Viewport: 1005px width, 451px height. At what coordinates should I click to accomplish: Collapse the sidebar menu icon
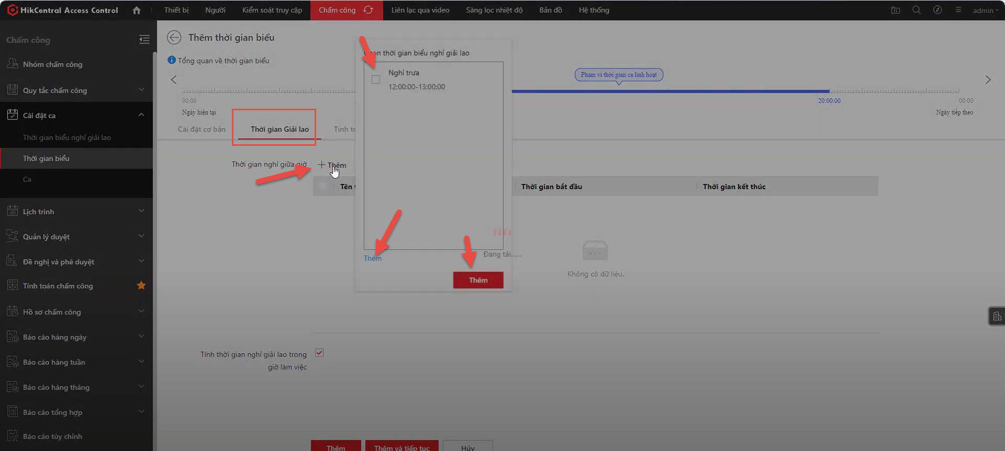point(144,40)
